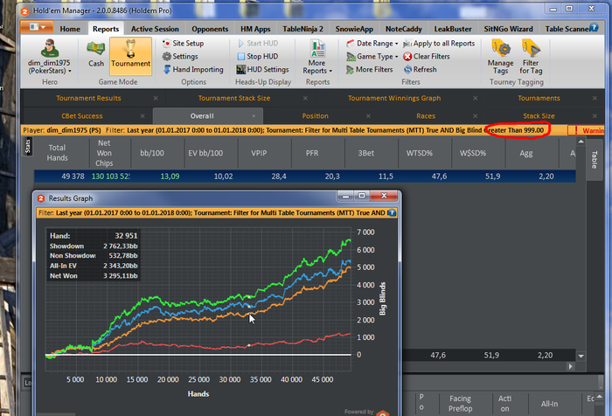Open Hand Importing
Screen dimensions: 612x416
193,69
